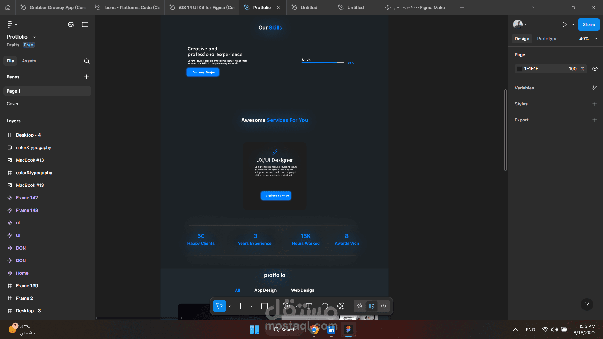Viewport: 603px width, 339px height.
Task: Switch to Draw mode toggle
Action: (360, 306)
